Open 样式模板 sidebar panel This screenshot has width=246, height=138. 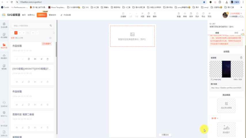pyautogui.click(x=4, y=36)
